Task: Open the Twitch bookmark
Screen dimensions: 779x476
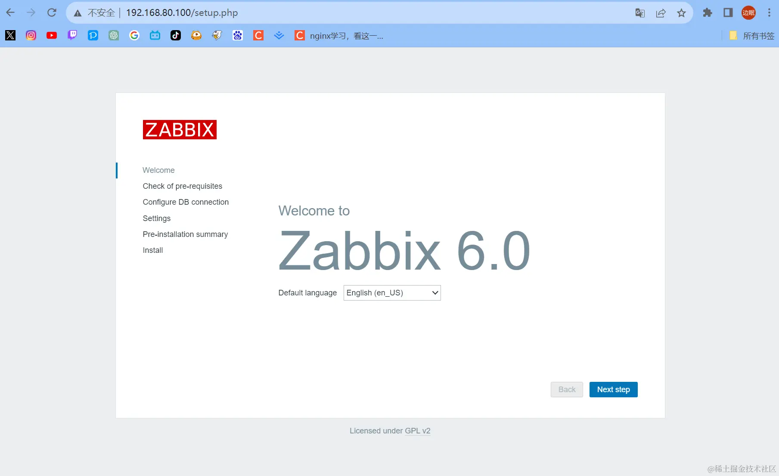Action: coord(72,35)
